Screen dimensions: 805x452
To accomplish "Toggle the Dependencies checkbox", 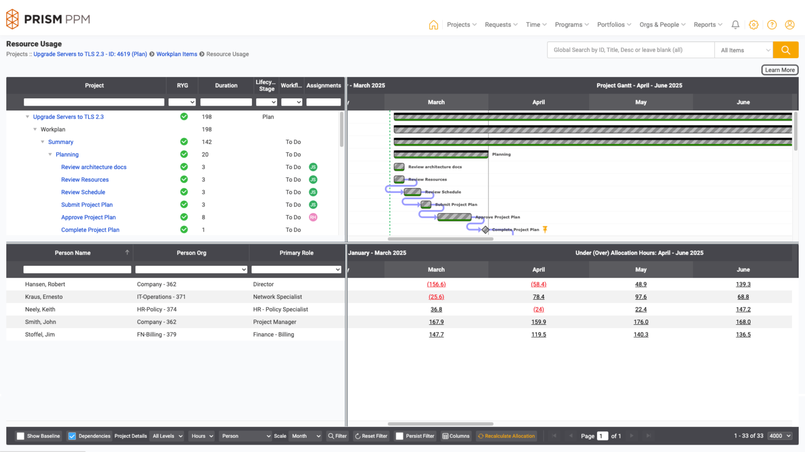I will [72, 436].
